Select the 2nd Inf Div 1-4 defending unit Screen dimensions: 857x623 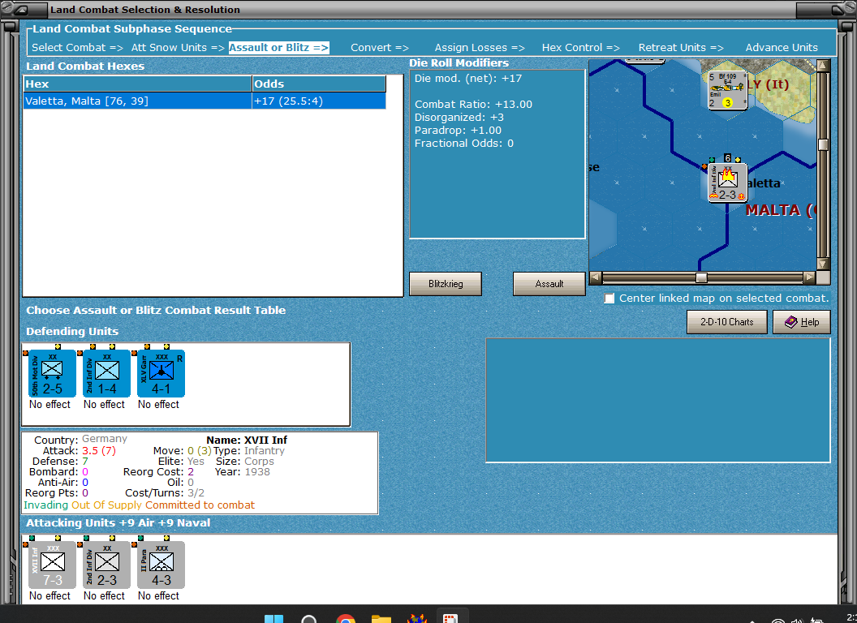tap(106, 374)
